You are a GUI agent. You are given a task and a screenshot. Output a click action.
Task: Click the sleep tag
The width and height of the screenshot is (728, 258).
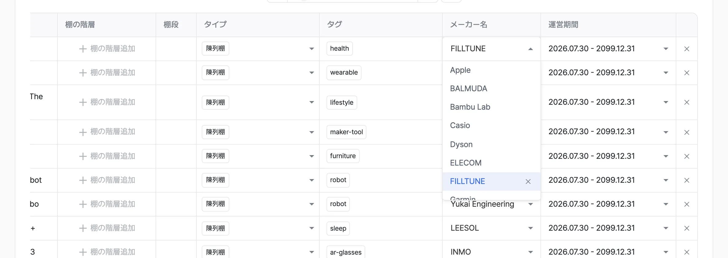pos(338,228)
